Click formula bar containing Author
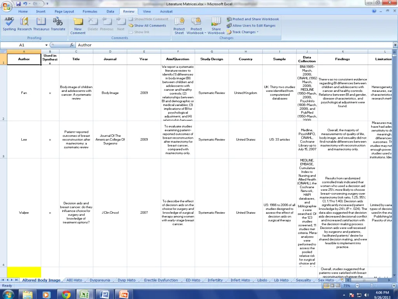The image size is (398, 299). [234, 45]
